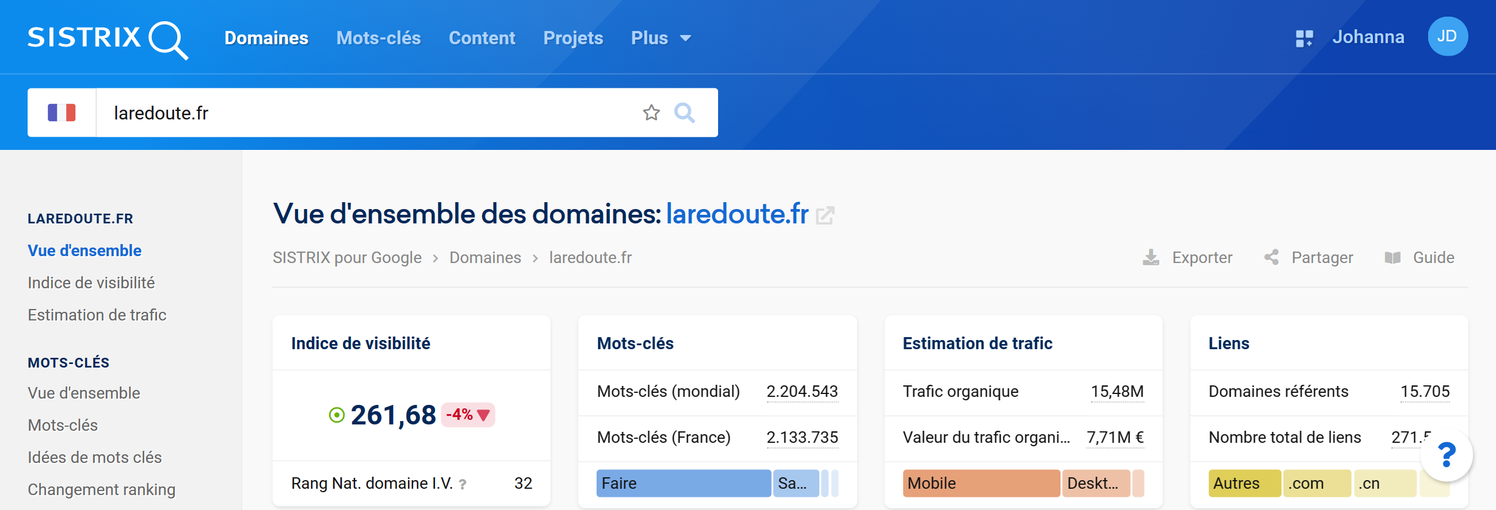Viewport: 1496px width, 510px height.
Task: Click Domaines breadcrumb
Action: tap(486, 257)
